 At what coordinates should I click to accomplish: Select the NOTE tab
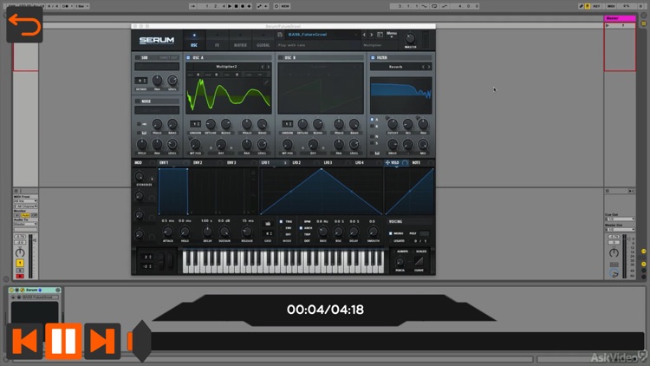pyautogui.click(x=416, y=163)
